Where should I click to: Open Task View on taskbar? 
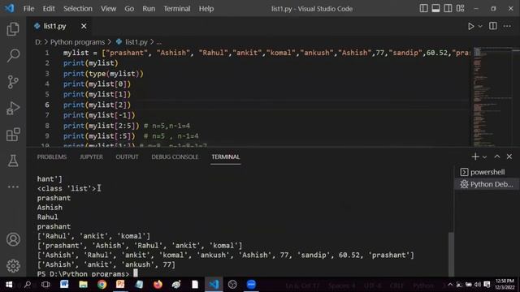click(45, 285)
